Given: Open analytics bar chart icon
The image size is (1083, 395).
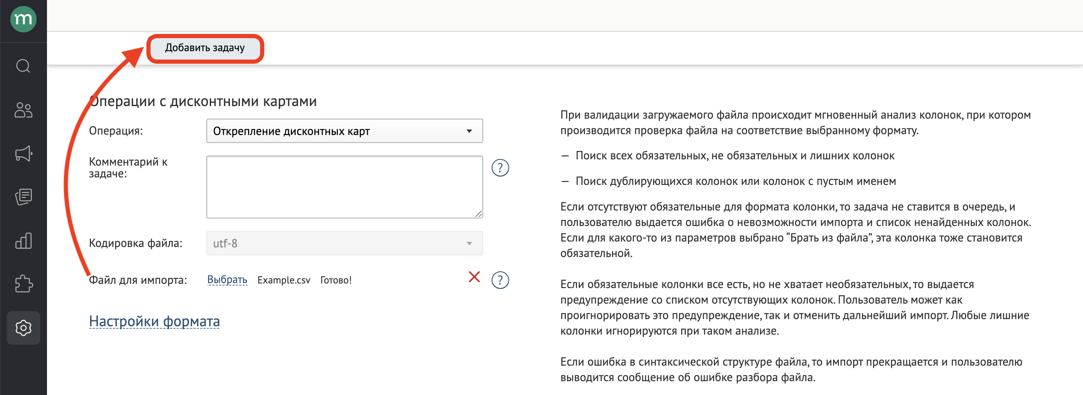Looking at the screenshot, I should click(x=23, y=241).
